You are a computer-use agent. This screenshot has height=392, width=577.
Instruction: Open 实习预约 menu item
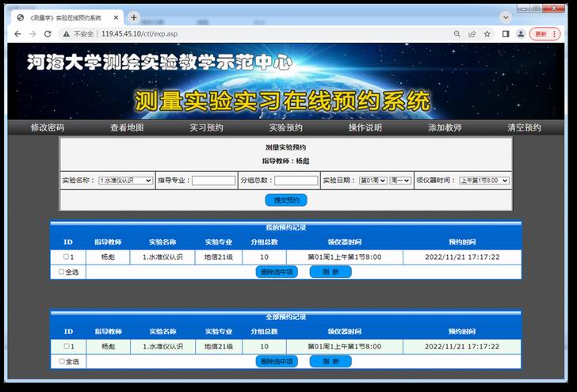206,127
